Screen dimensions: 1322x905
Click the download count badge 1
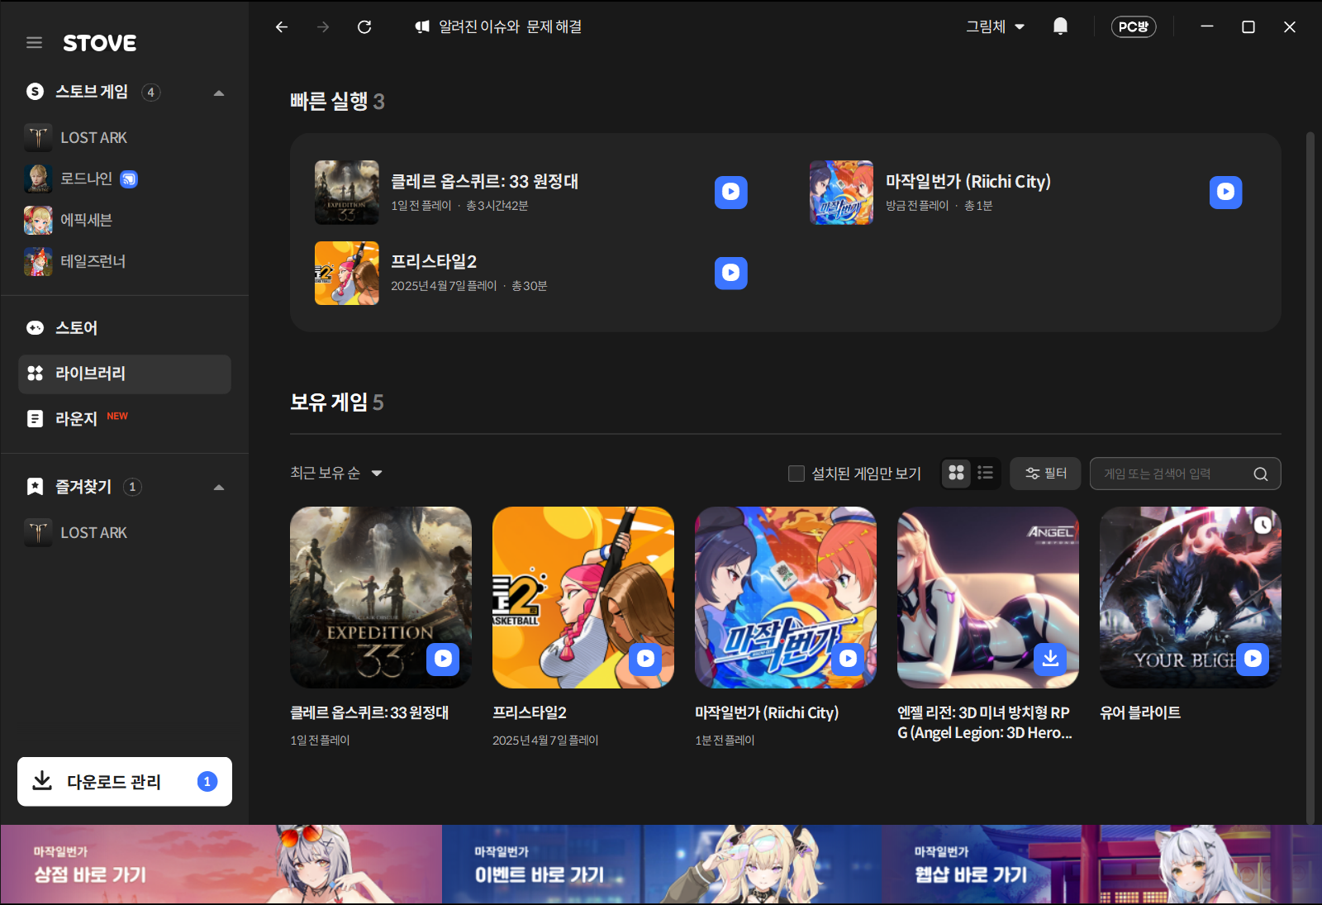pyautogui.click(x=207, y=781)
